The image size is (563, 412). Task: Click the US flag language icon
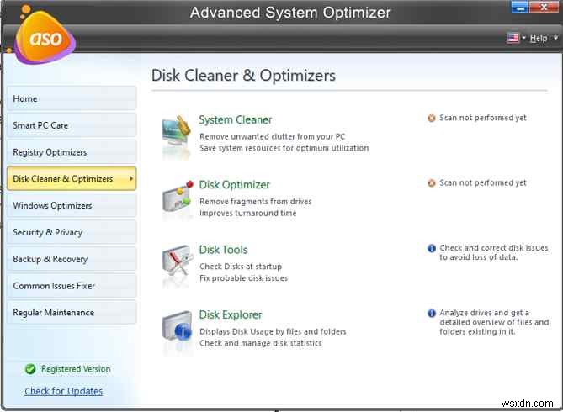click(x=513, y=38)
